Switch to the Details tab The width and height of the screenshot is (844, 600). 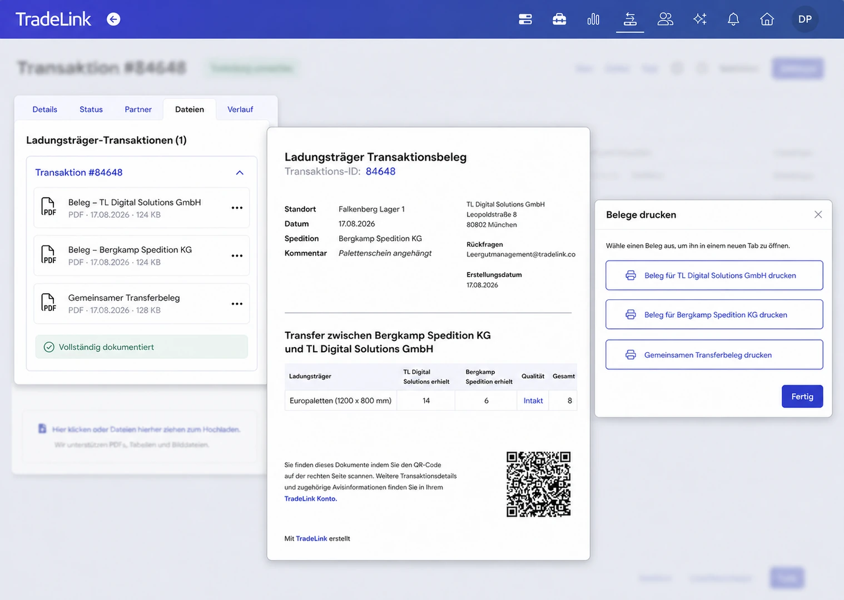[x=44, y=109]
